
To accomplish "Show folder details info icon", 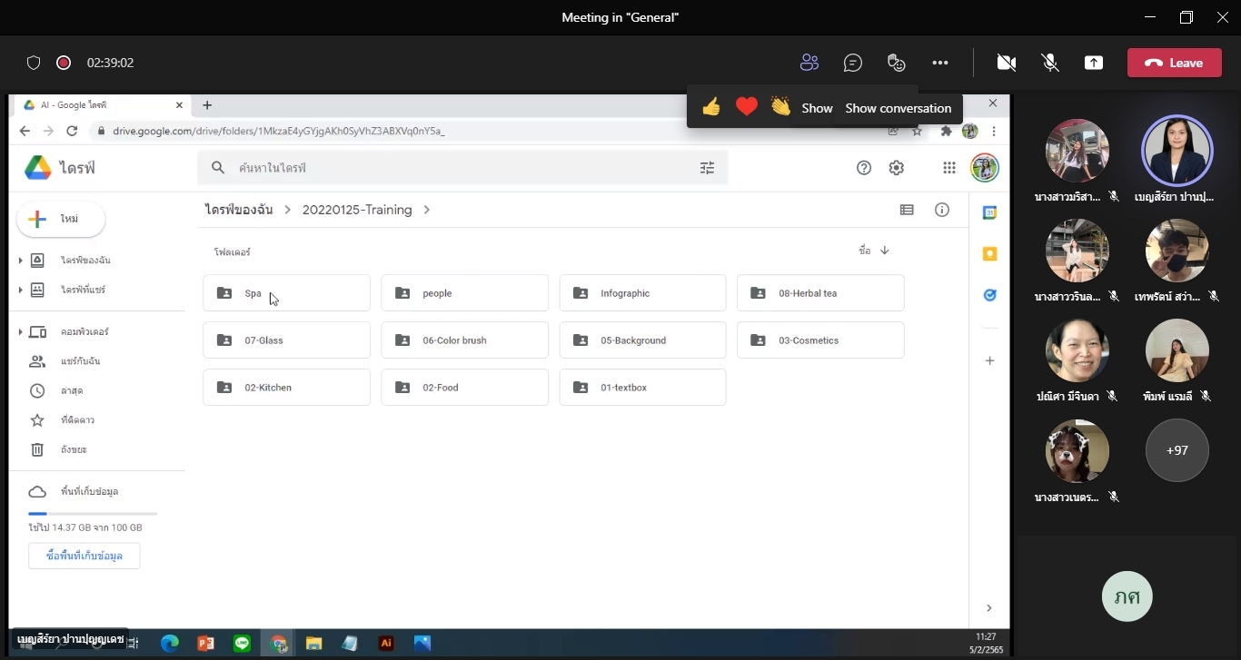I will coord(942,210).
